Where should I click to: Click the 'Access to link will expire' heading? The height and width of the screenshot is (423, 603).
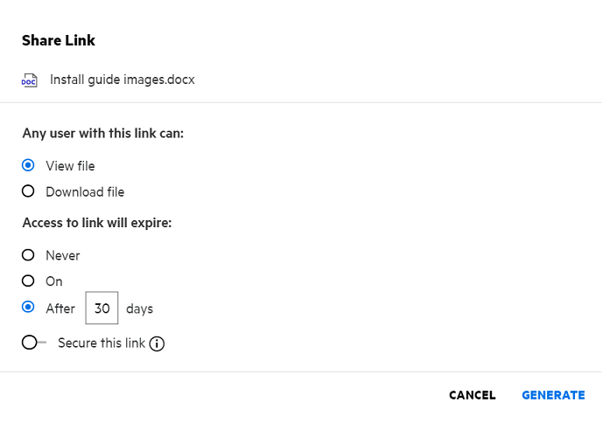click(96, 223)
